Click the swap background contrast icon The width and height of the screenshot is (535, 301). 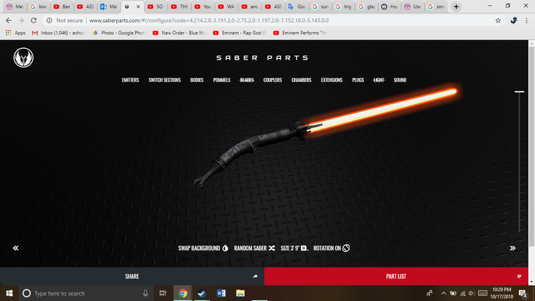pos(225,248)
